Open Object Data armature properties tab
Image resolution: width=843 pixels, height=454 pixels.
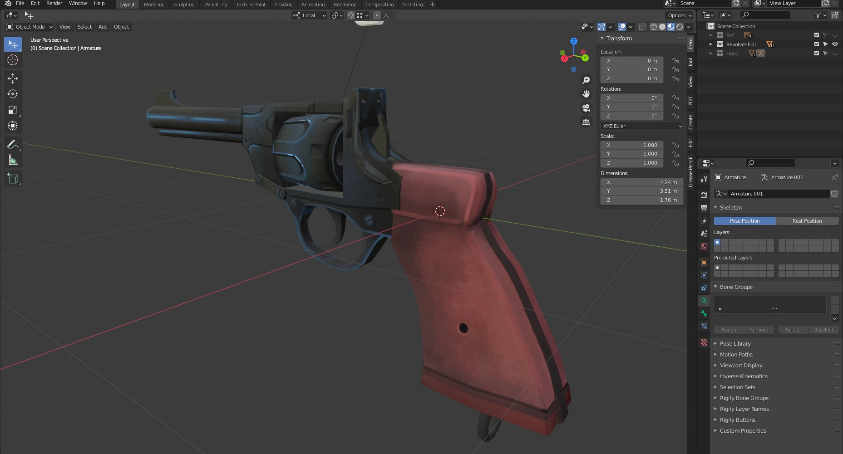tap(704, 301)
